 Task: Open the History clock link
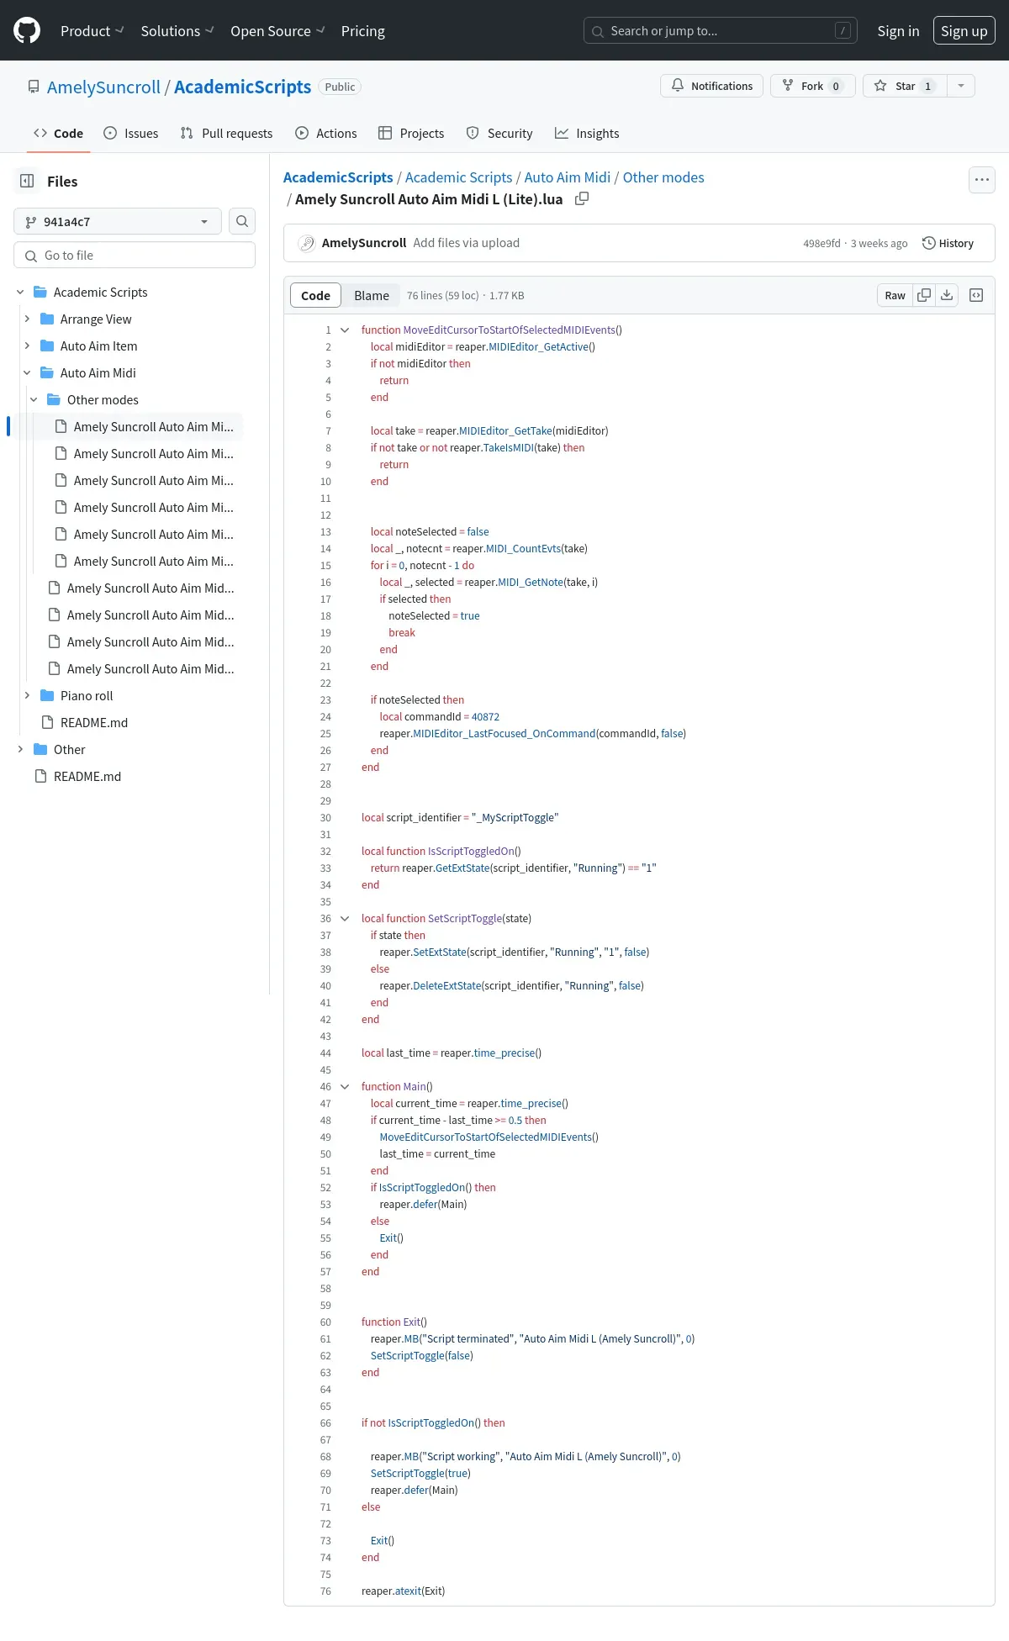(x=948, y=243)
